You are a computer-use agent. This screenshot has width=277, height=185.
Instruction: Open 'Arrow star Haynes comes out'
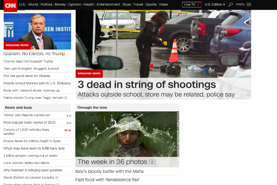(27, 115)
